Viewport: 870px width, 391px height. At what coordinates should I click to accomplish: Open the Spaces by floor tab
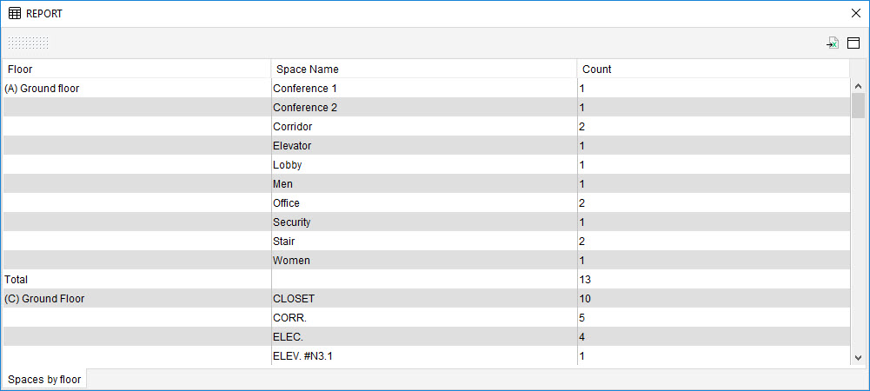(x=44, y=380)
